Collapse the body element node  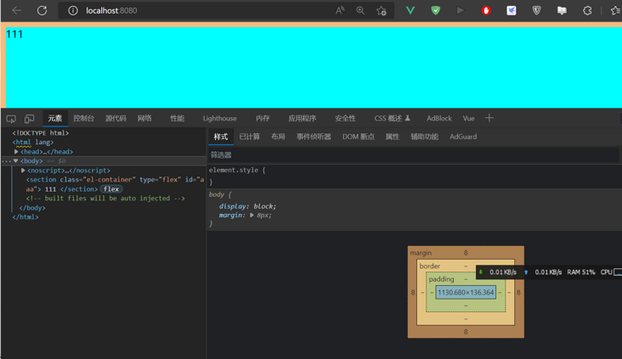(x=15, y=161)
